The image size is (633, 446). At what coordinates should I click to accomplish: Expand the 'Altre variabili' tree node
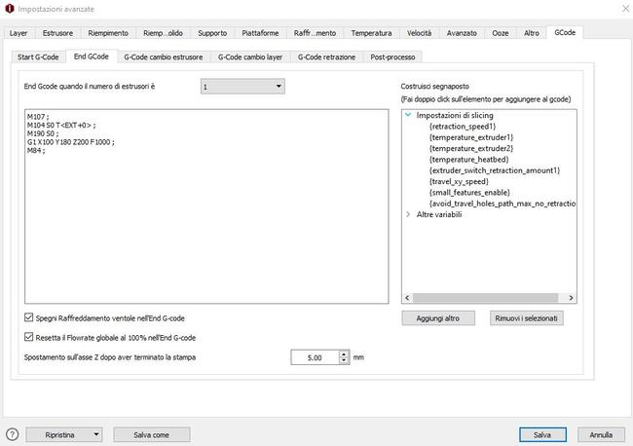tap(408, 214)
